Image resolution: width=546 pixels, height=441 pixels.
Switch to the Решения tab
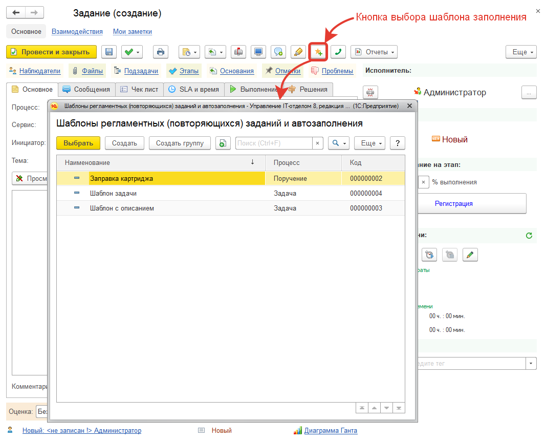[x=309, y=89]
